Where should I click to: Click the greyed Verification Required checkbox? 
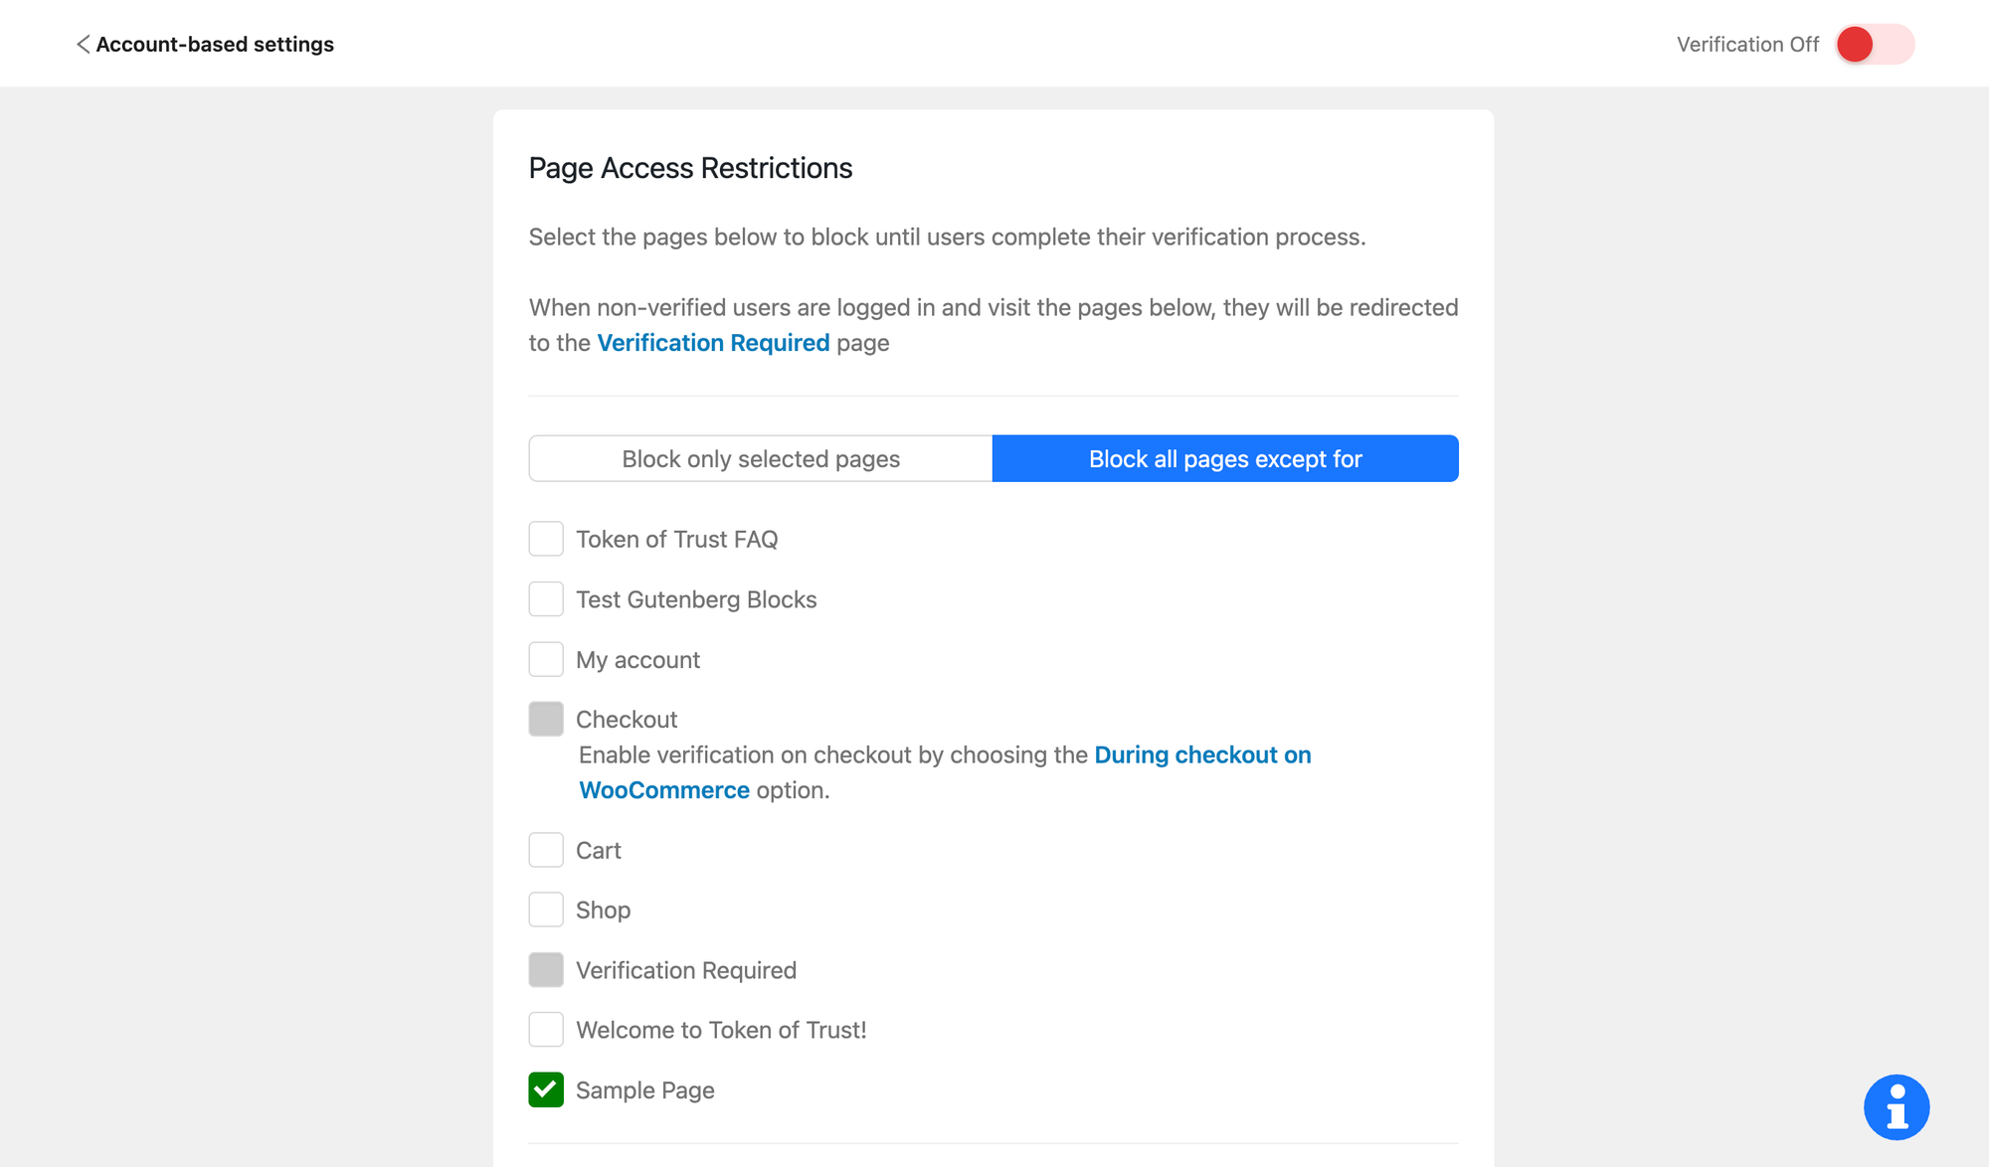546,970
